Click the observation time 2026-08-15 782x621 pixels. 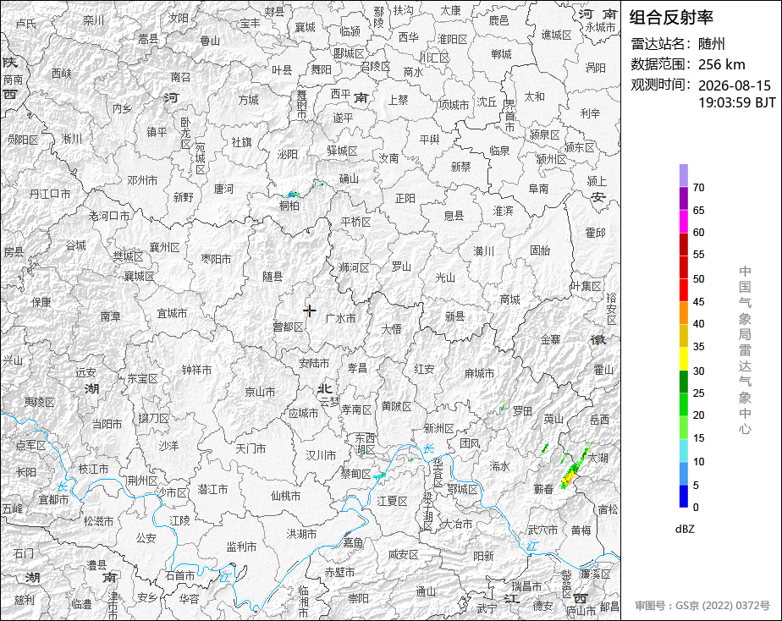[734, 85]
